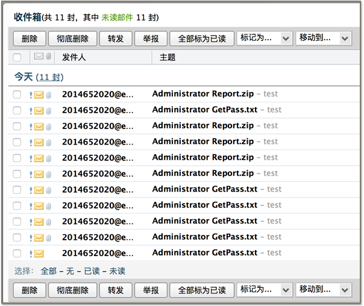Screen dimensions: 364x306
Task: Tick the checkbox of the last email row without attachment
Action: (x=17, y=254)
